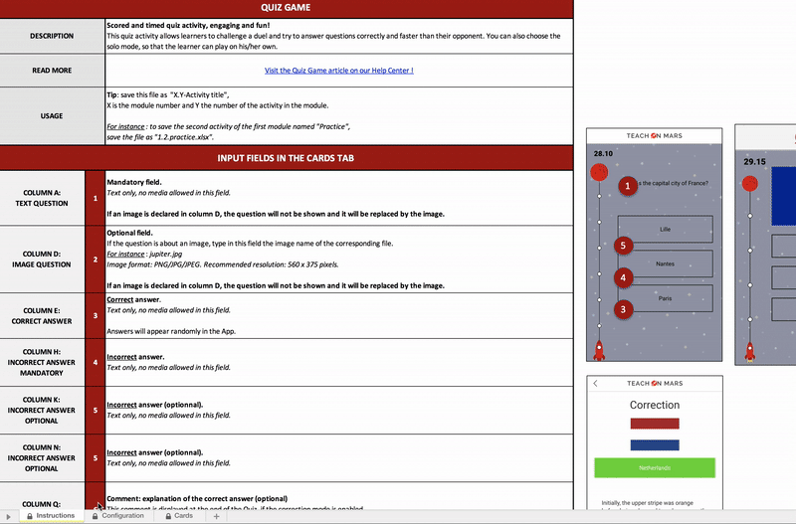Click the 28.10 timer in the first mockup
The image size is (796, 524).
pos(603,153)
